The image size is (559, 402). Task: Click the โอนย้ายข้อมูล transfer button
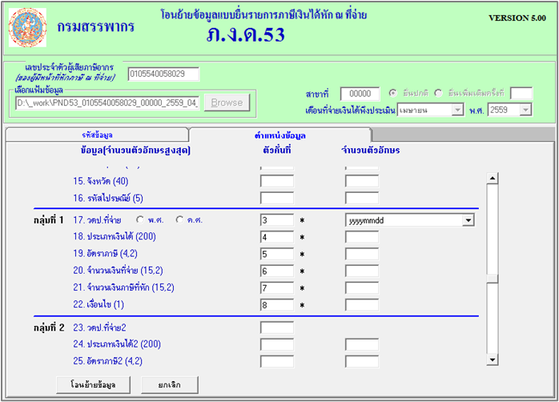[x=93, y=385]
